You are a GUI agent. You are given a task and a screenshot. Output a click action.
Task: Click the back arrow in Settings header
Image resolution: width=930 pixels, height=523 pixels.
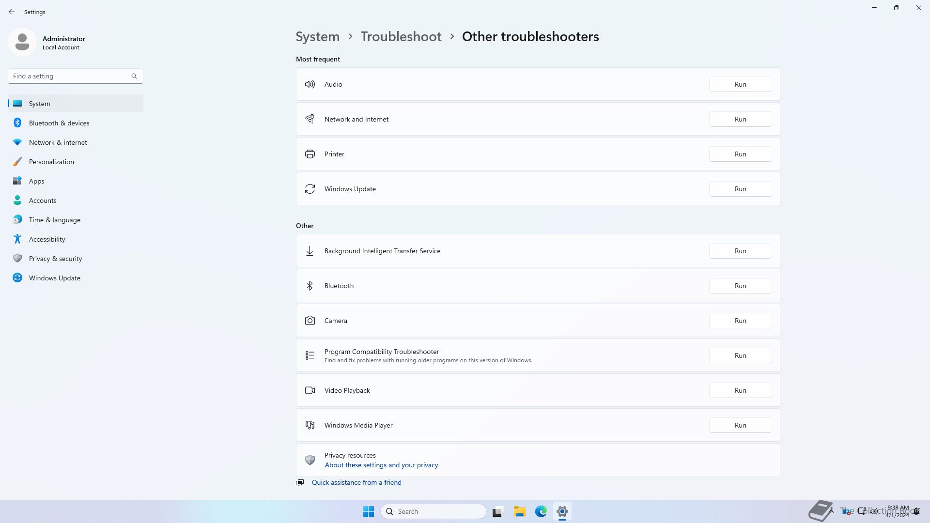tap(12, 12)
